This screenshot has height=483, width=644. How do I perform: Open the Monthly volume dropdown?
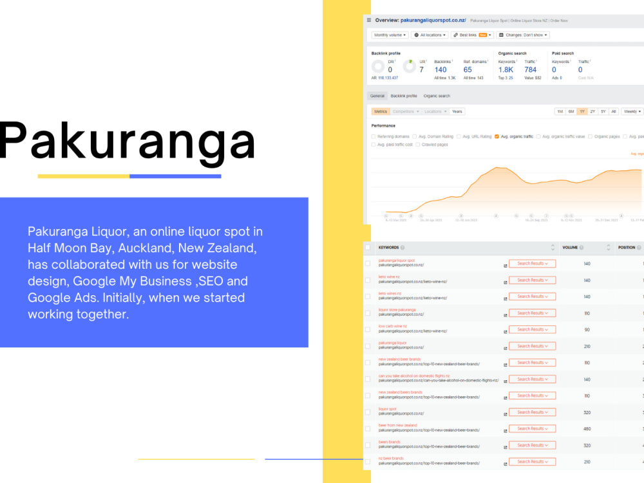point(390,35)
